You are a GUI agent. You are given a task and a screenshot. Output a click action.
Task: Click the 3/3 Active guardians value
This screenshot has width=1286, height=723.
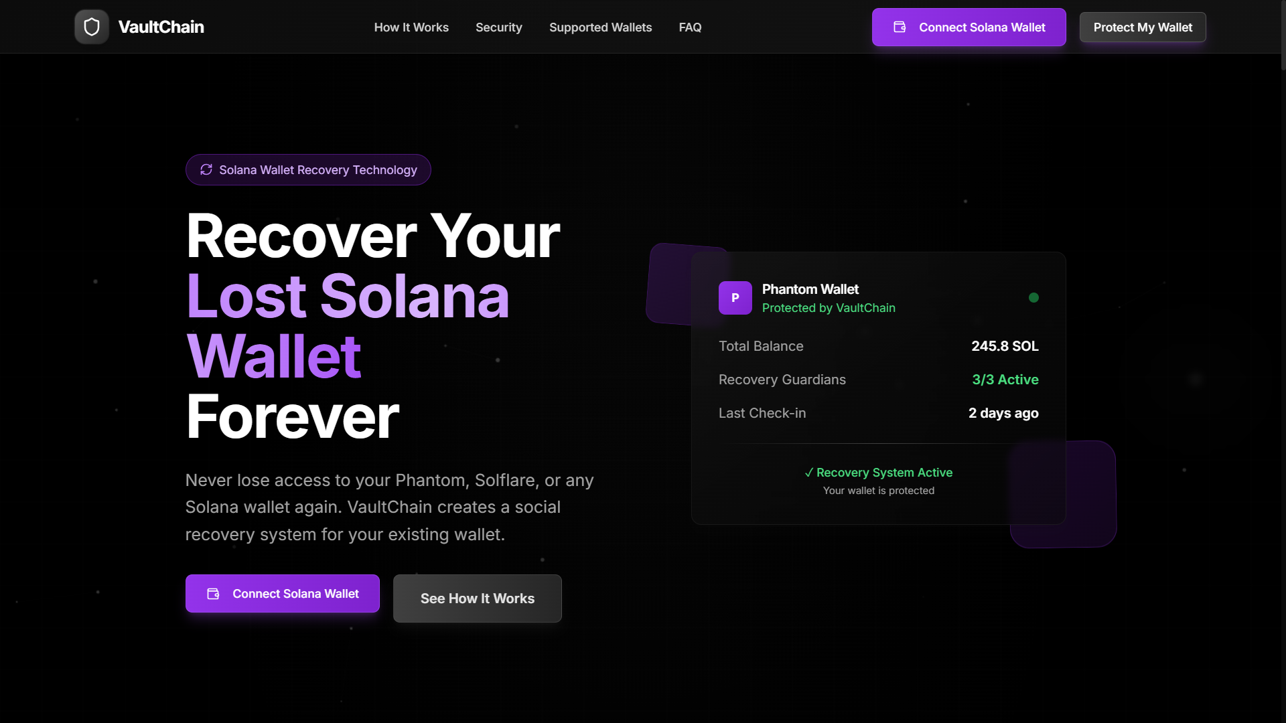1005,380
